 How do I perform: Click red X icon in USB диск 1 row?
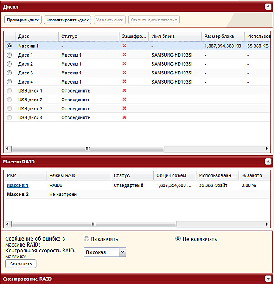(x=124, y=90)
